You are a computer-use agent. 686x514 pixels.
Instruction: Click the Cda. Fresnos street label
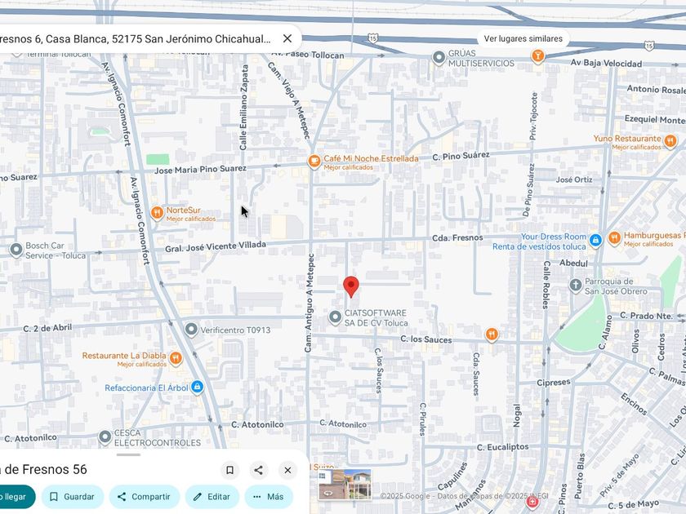457,237
